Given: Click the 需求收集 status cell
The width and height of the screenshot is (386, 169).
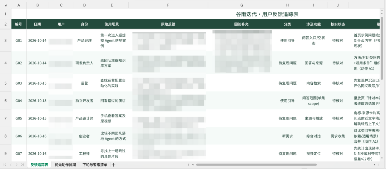Looking at the screenshot, I should point(338,136).
